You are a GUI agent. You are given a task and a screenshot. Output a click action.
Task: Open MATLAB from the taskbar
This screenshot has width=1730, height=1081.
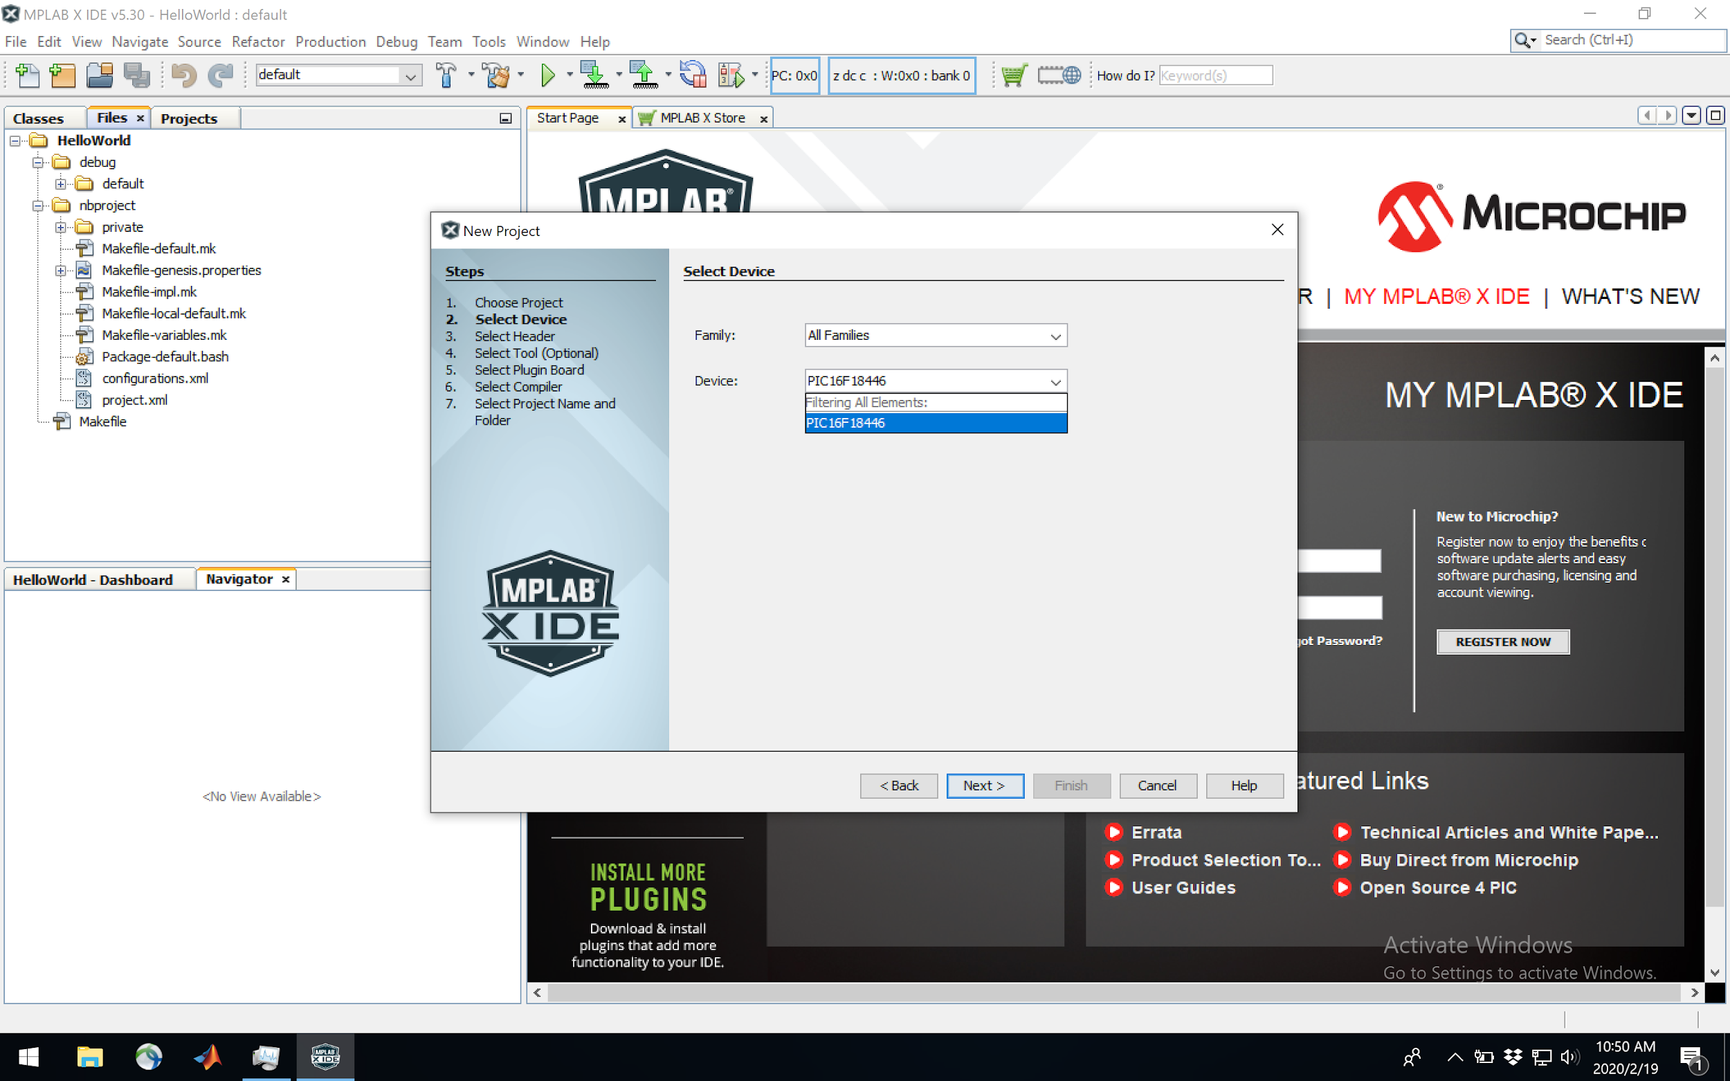click(x=208, y=1057)
